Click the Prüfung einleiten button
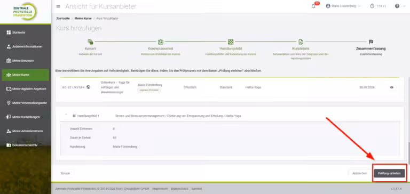Image resolution: width=410 pixels, height=194 pixels. click(389, 173)
